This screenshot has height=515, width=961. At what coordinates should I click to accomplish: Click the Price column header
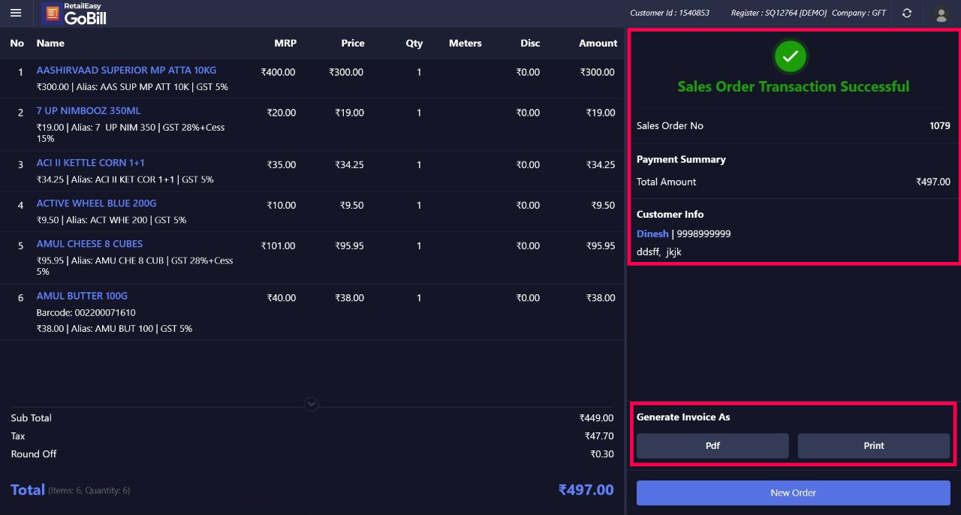coord(353,43)
